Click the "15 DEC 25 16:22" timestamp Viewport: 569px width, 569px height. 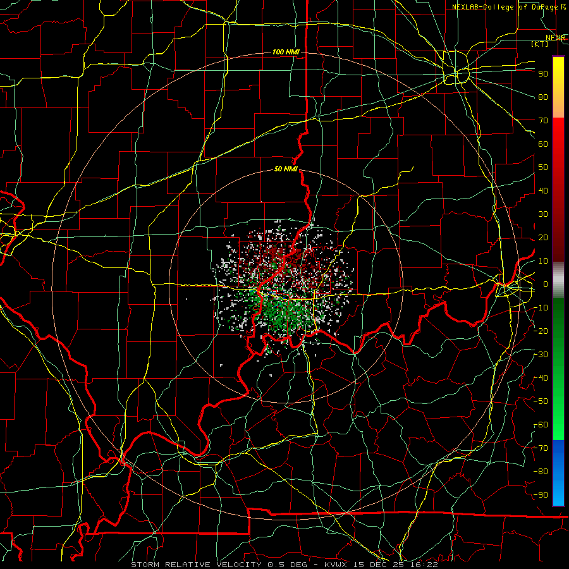coord(395,565)
